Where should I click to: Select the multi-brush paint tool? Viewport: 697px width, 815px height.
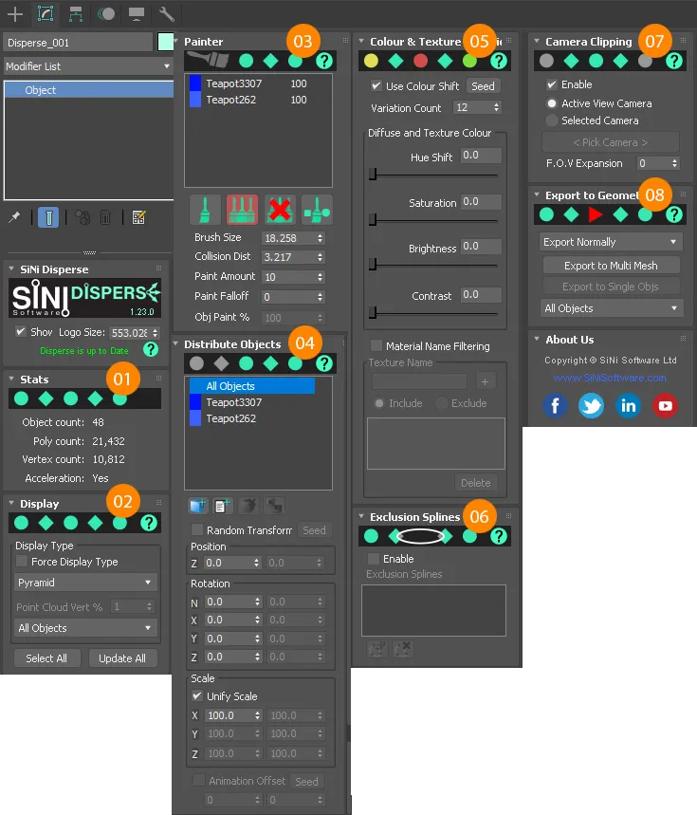pos(242,210)
